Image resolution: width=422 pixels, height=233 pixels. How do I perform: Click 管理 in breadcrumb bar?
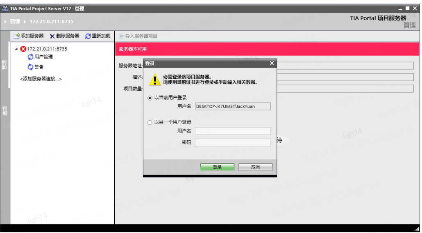pyautogui.click(x=15, y=21)
